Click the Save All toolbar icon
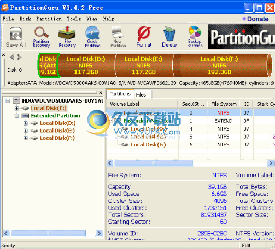The image size is (275, 249). point(16,37)
